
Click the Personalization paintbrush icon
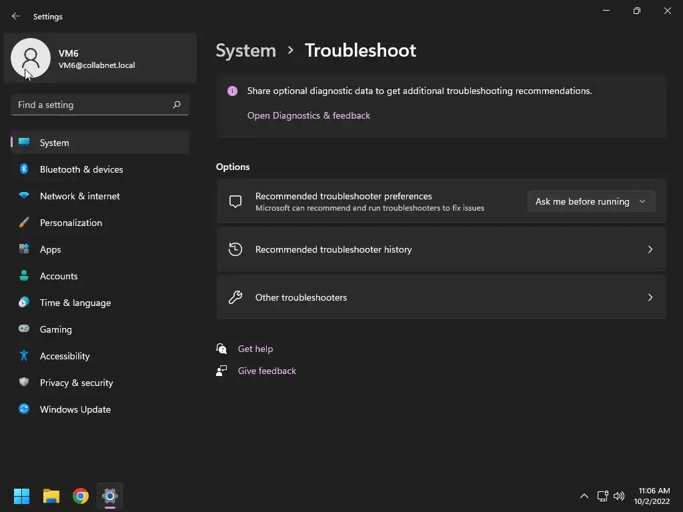(x=24, y=223)
